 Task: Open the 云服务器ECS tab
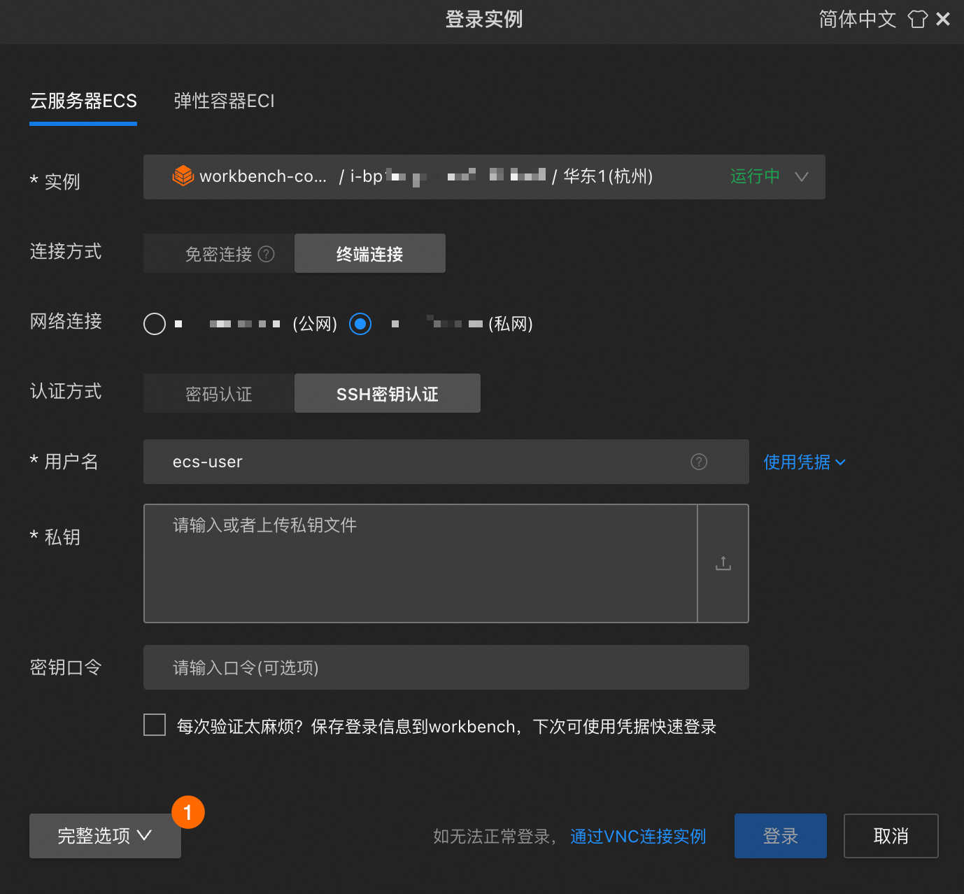[x=83, y=101]
